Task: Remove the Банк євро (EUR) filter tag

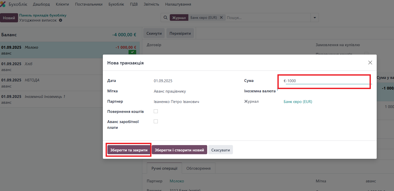Action: point(221,18)
